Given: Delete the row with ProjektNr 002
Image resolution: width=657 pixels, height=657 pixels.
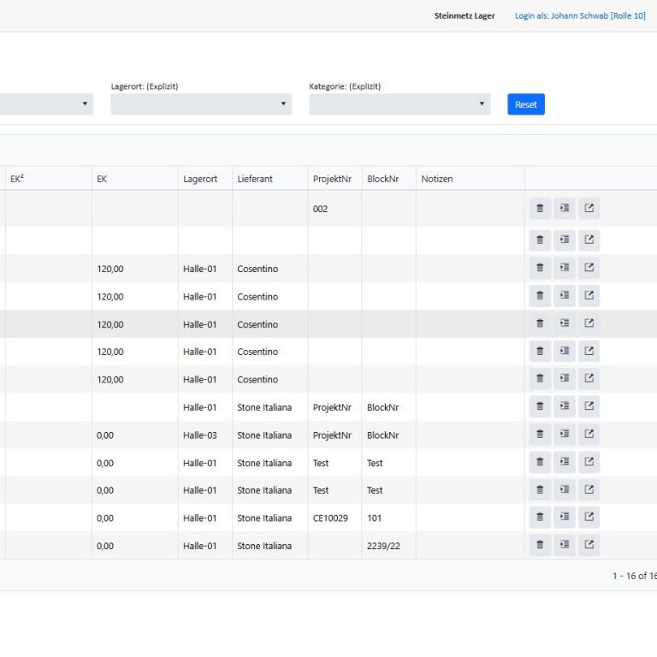Looking at the screenshot, I should click(x=540, y=208).
